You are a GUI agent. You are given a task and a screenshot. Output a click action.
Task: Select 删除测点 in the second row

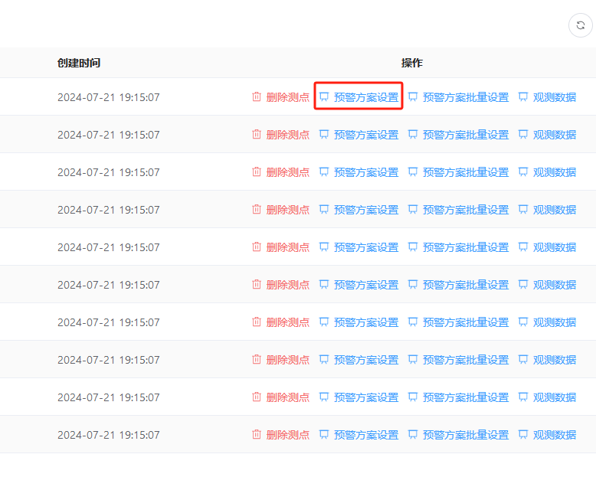287,135
